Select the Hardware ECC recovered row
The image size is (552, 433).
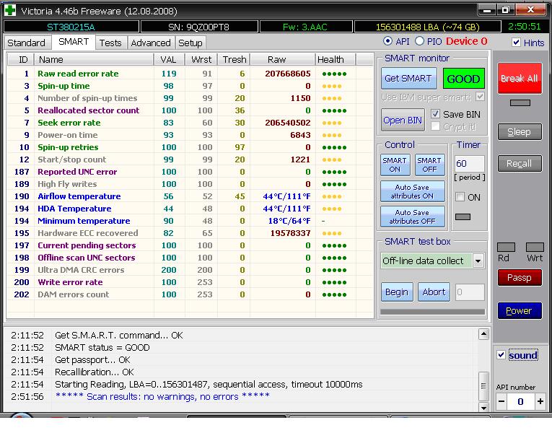tap(190, 233)
